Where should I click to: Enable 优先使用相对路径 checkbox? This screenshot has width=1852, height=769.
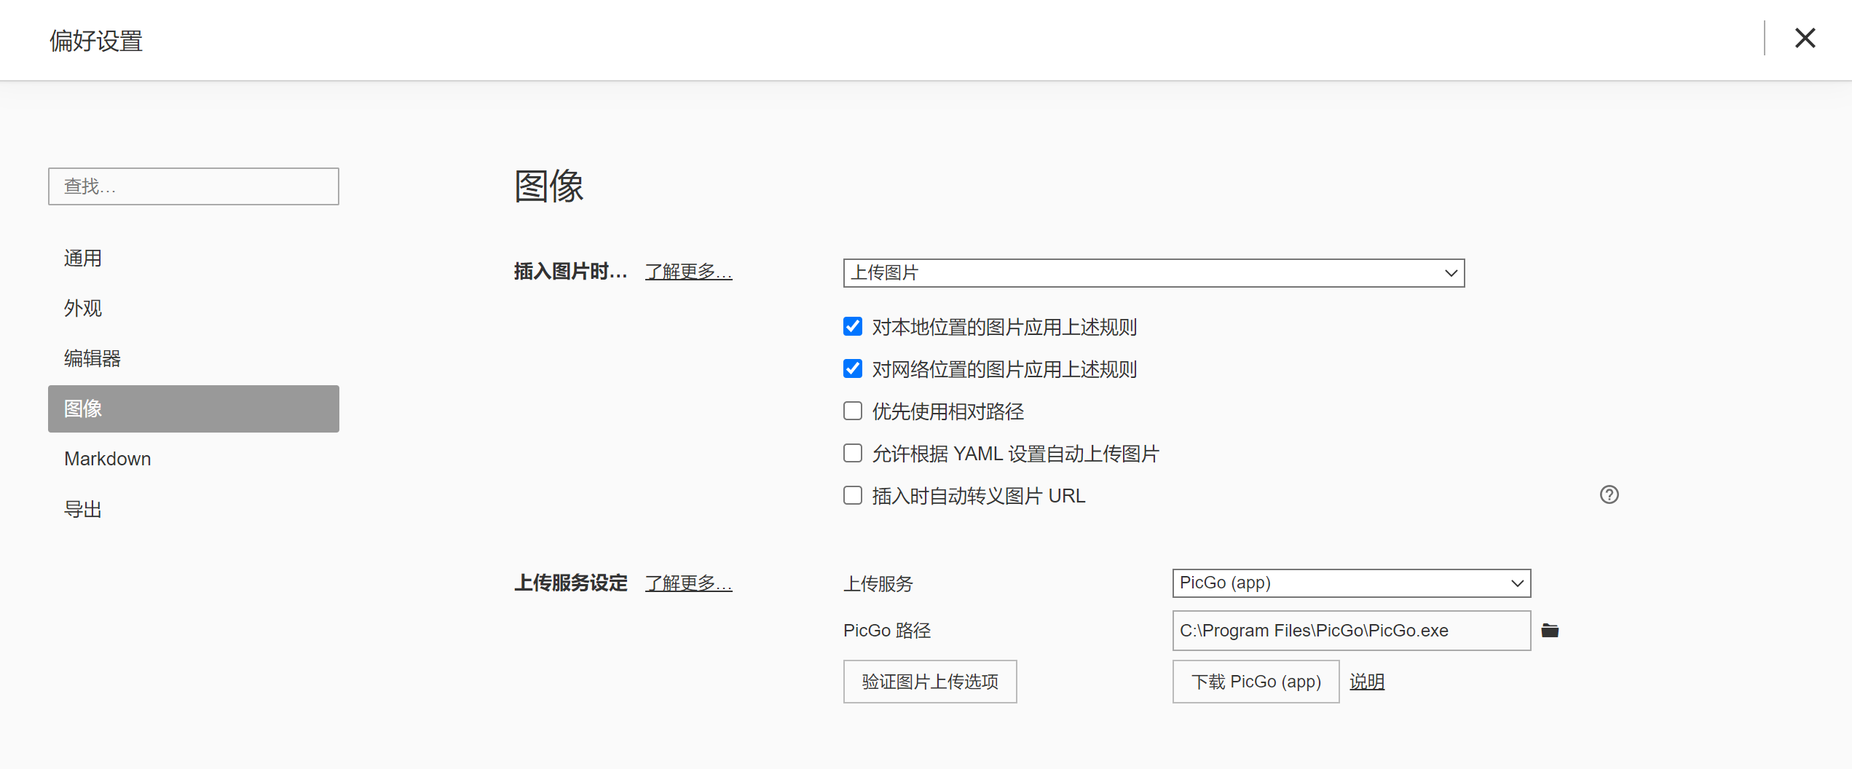click(x=853, y=411)
